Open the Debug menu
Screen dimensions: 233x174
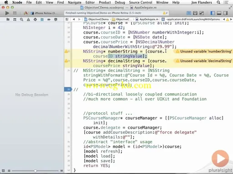120,2
